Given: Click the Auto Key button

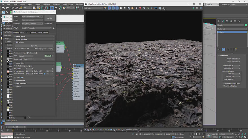Looking at the screenshot, I should coord(215,134).
